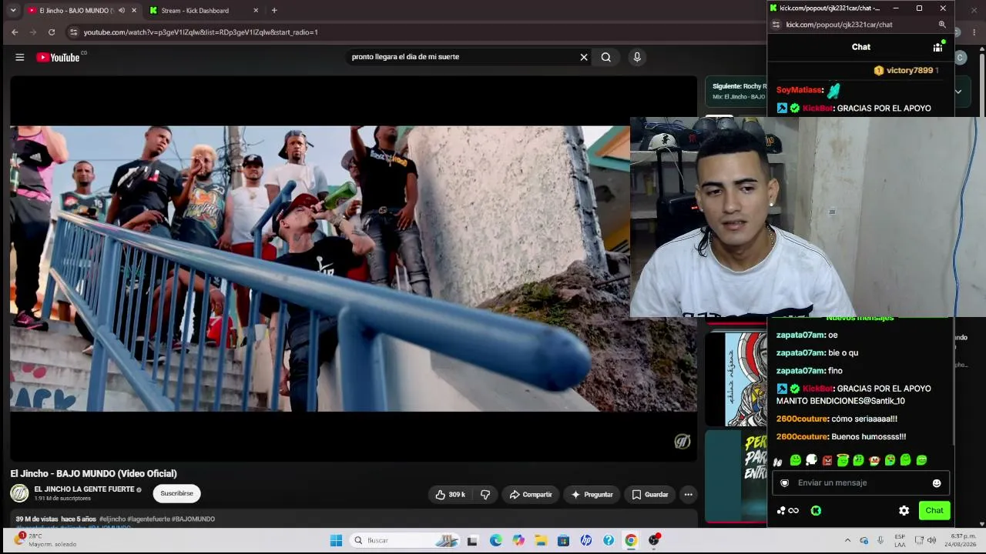Reload the YouTube page
The height and width of the screenshot is (554, 986).
(52, 32)
